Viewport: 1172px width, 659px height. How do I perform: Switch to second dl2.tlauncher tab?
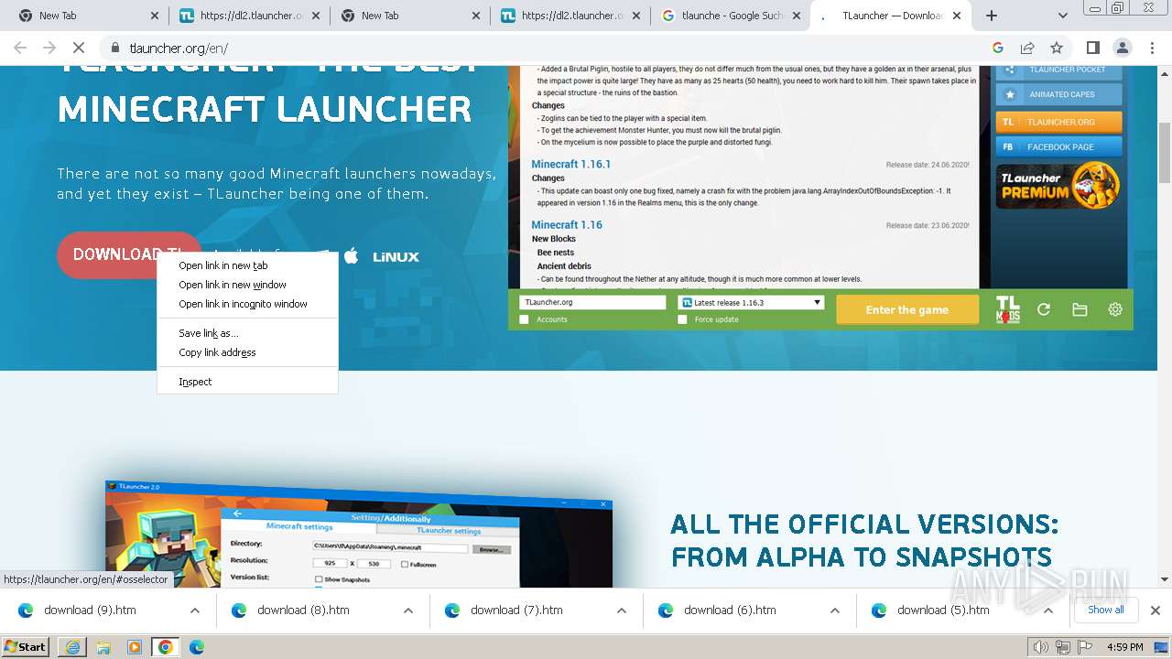[570, 16]
